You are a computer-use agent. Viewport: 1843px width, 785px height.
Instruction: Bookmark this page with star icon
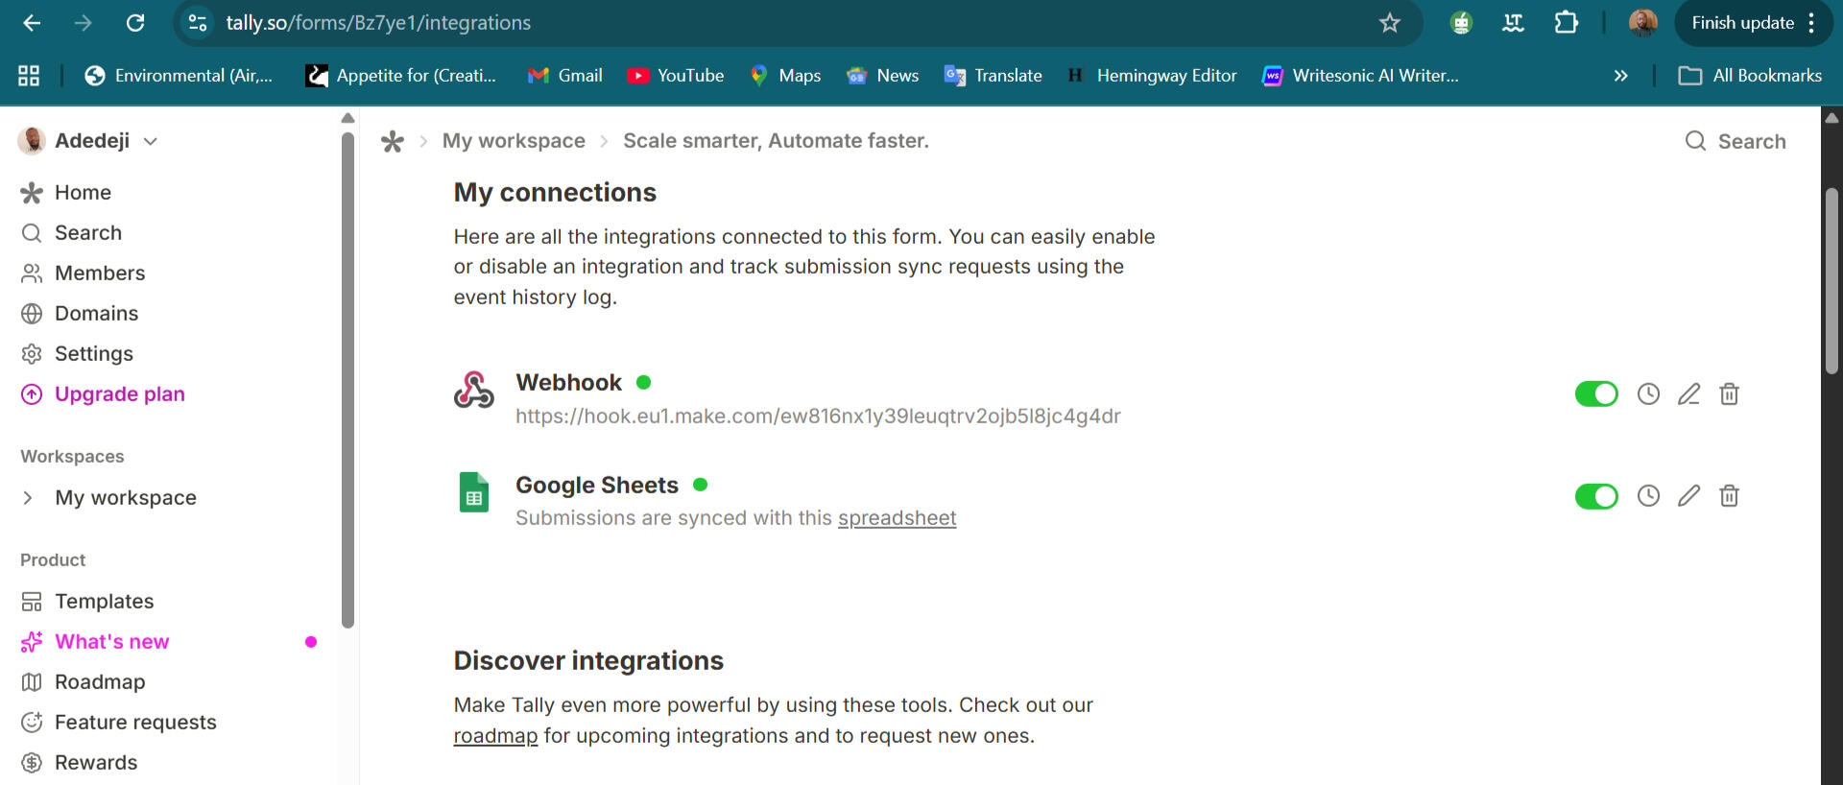pos(1389,23)
